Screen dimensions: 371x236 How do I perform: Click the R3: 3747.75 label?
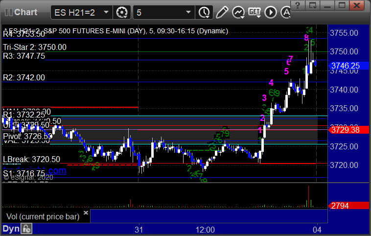(x=24, y=56)
